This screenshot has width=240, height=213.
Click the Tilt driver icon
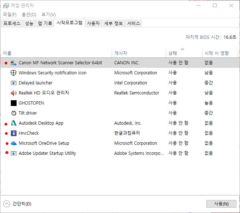click(x=14, y=113)
